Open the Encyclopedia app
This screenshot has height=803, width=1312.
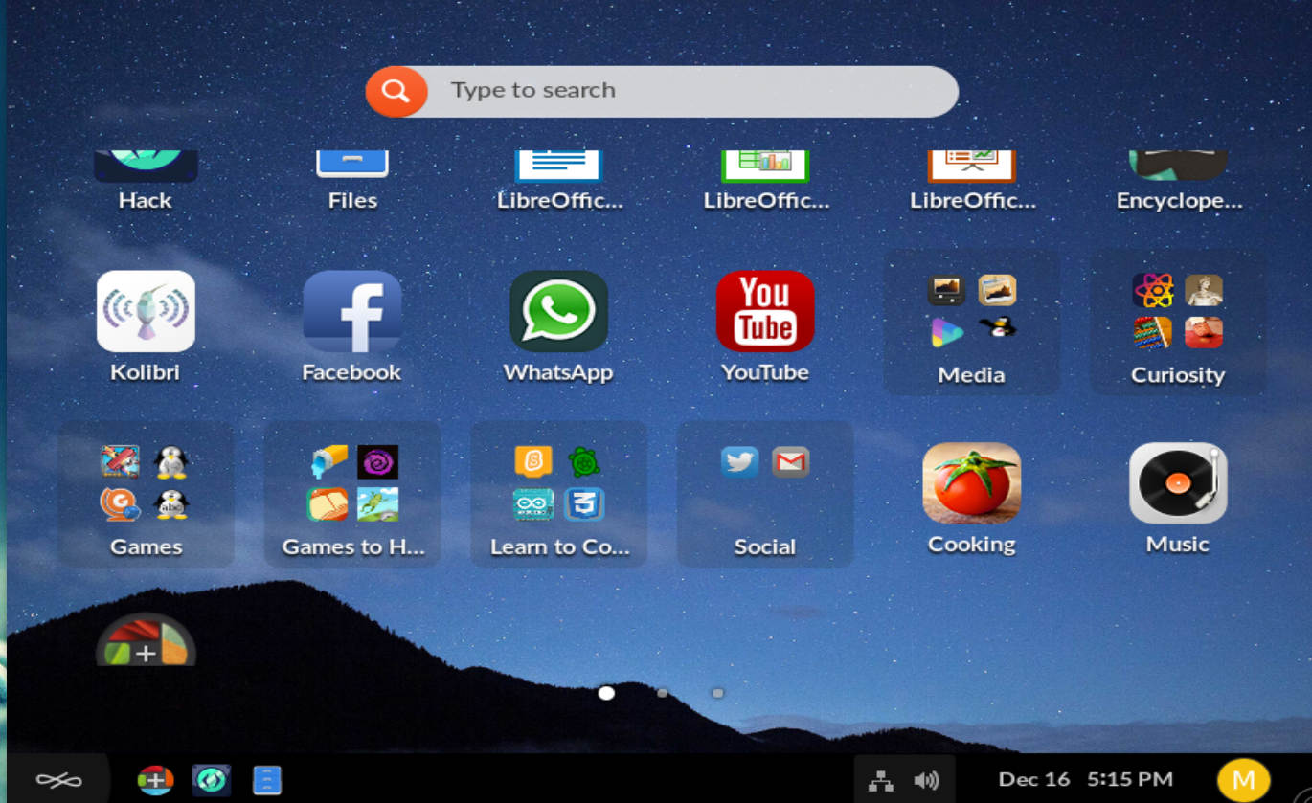[x=1178, y=165]
